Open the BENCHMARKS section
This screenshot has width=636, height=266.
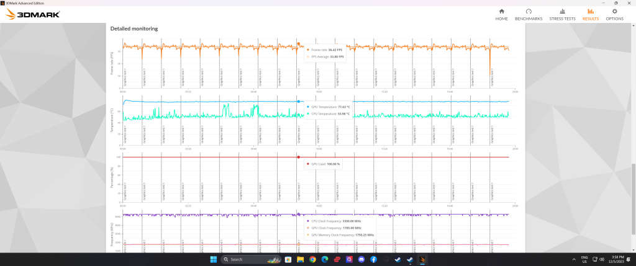[529, 15]
